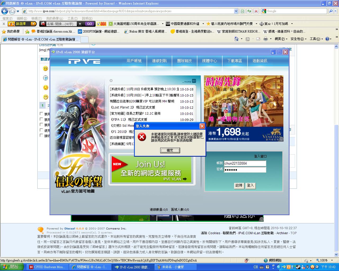Click the orange round icon in system tray
This screenshot has height=271, width=339.
pos(313,267)
